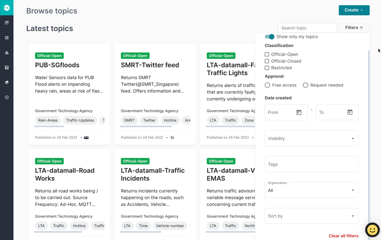Open the To date calendar picker
The height and width of the screenshot is (240, 381).
350,112
